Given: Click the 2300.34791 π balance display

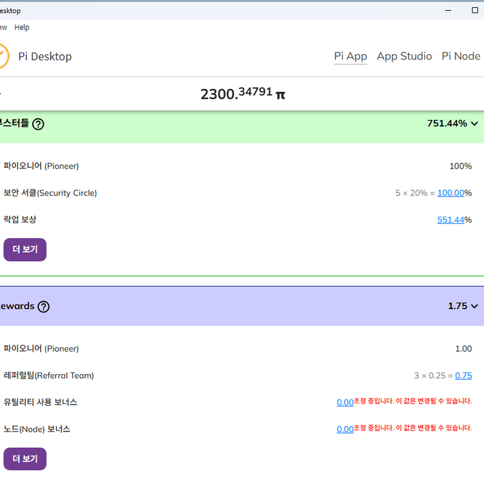Looking at the screenshot, I should point(243,94).
